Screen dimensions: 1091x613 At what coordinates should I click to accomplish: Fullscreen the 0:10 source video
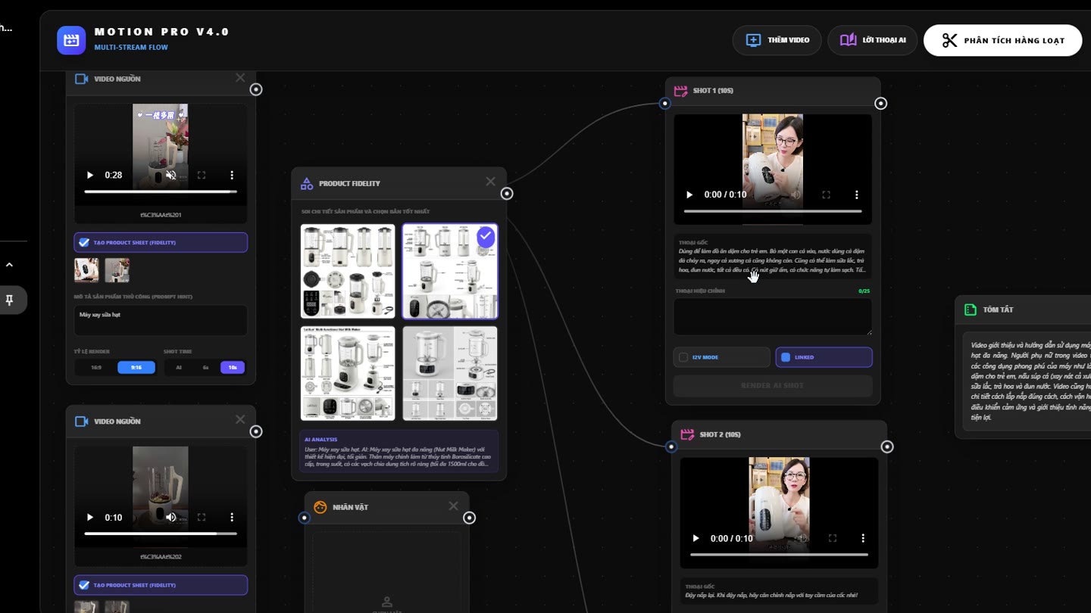(202, 518)
